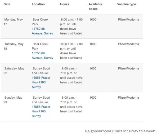Click the Neighbourhood clinics in Surrey caption
This screenshot has height=136, width=157.
click(120, 131)
